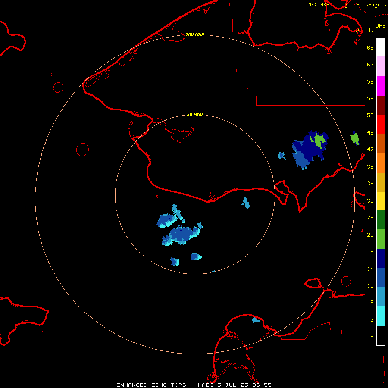Click the white swatch in TOPS legend
Image resolution: width=388 pixels, height=388 pixels.
381,47
